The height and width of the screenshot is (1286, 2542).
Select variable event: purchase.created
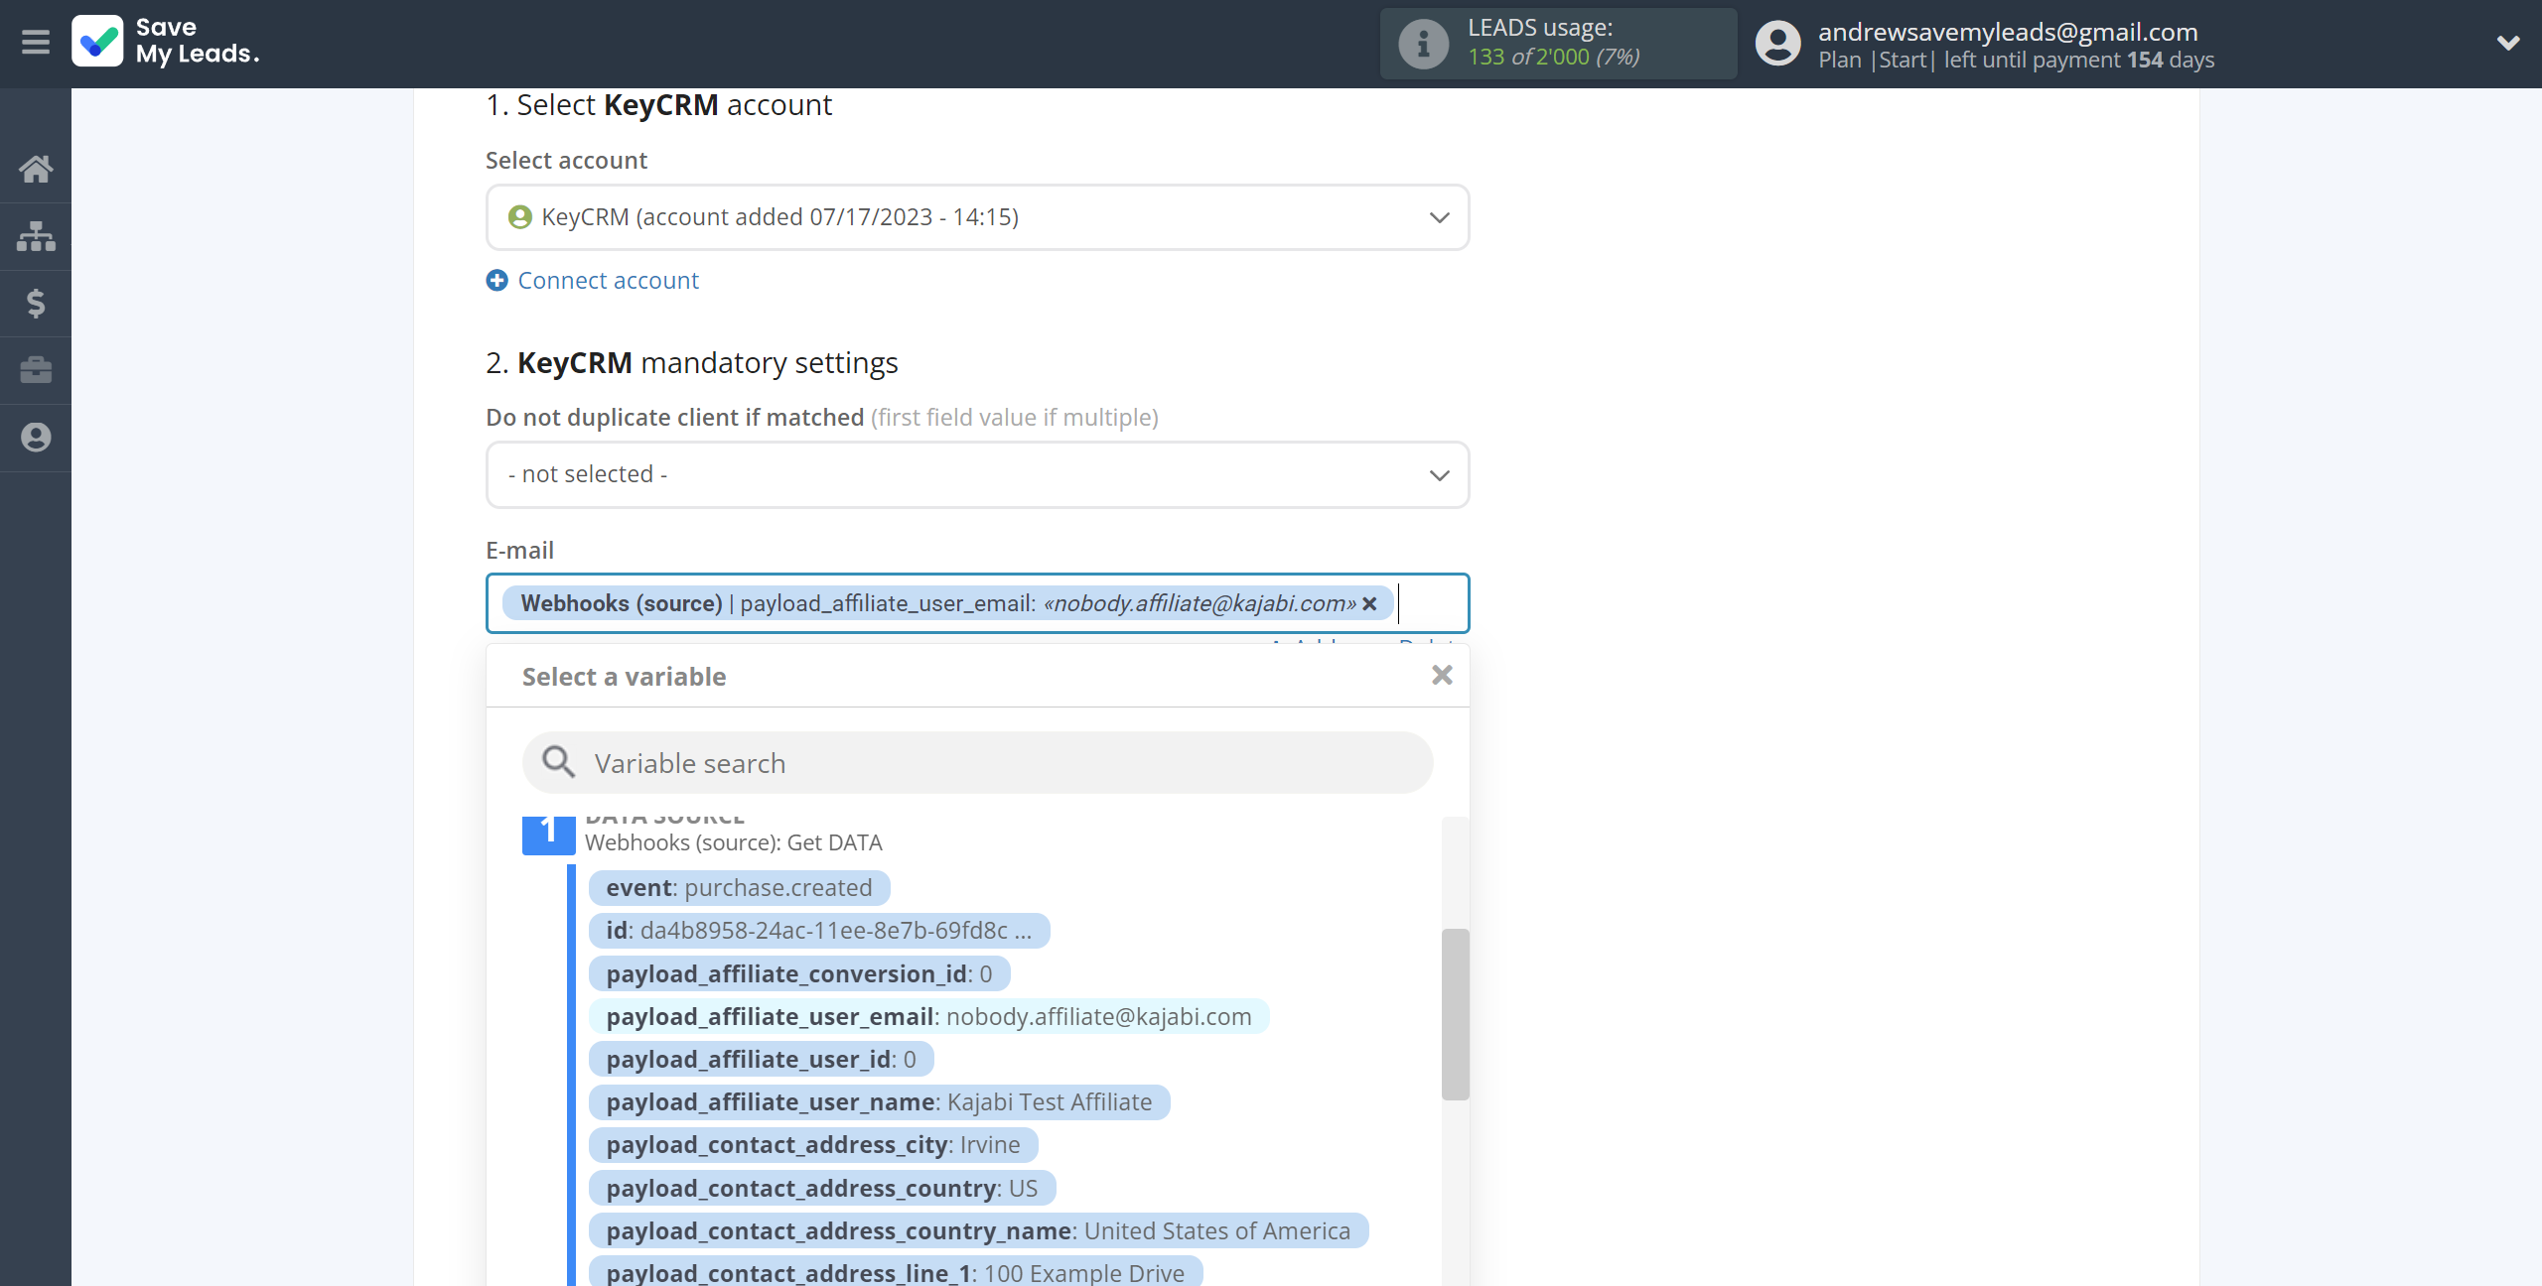pyautogui.click(x=739, y=887)
